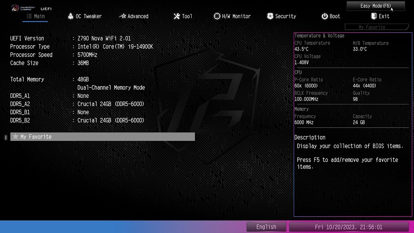Click the Security shield icon
The image size is (414, 233).
270,16
